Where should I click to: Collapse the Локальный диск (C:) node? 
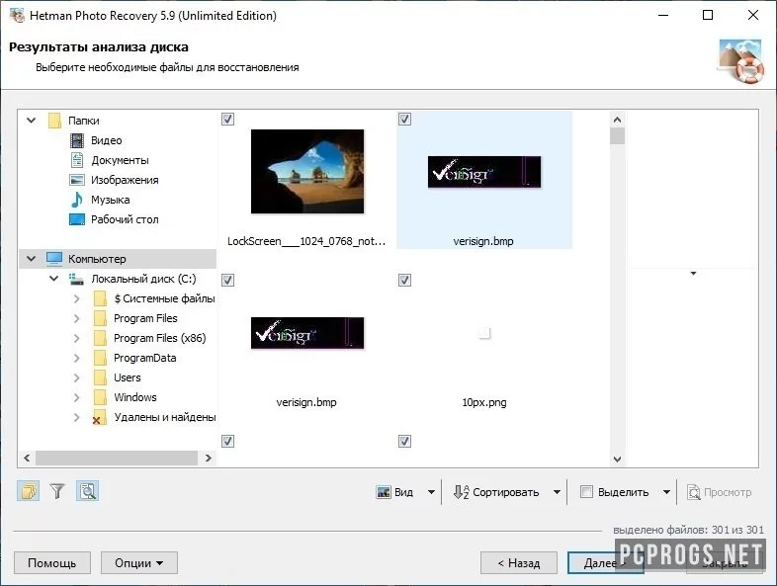coord(53,279)
